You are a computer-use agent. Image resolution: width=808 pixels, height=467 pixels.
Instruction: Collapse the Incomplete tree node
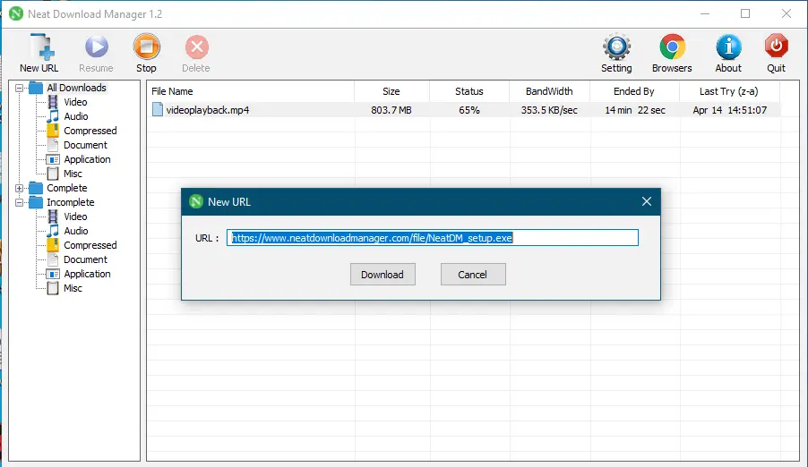click(x=19, y=203)
